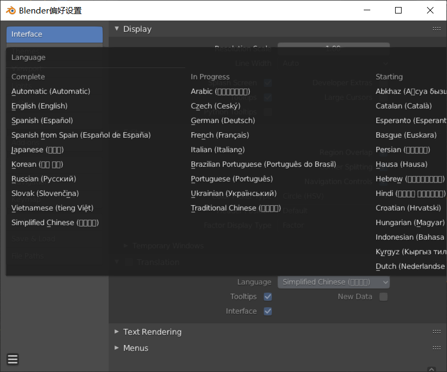Choose Automatic (Automatic) language
Image resolution: width=447 pixels, height=372 pixels.
tap(51, 91)
